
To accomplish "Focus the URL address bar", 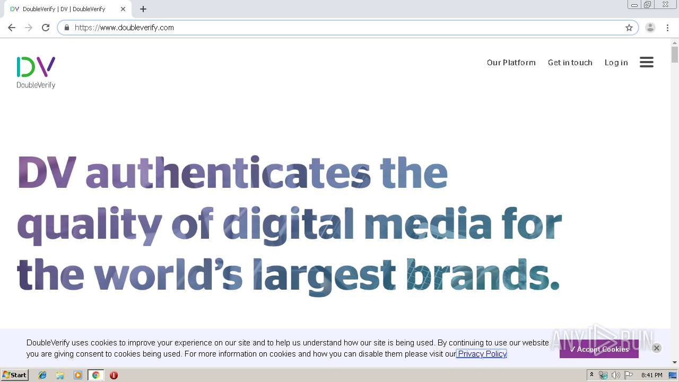I will 347,28.
